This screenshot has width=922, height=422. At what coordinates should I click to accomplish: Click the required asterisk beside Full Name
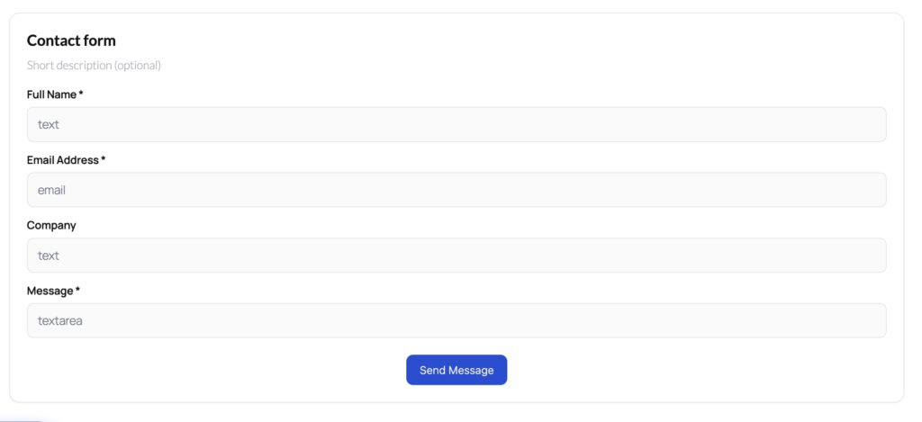point(81,94)
